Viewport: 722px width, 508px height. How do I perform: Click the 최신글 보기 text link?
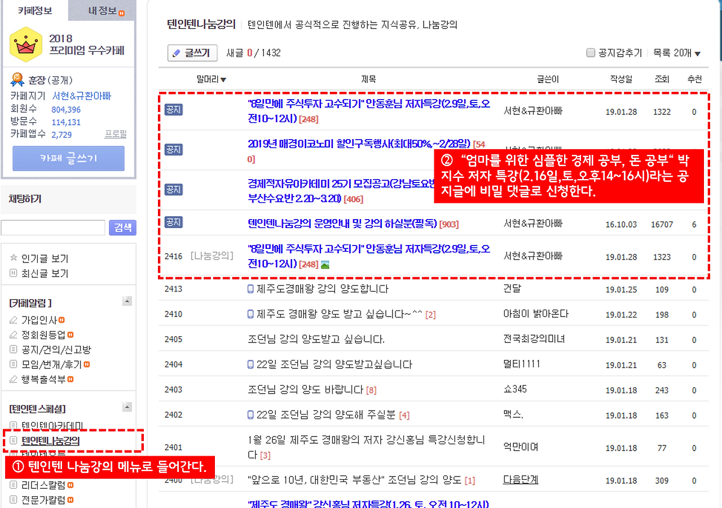coord(45,273)
